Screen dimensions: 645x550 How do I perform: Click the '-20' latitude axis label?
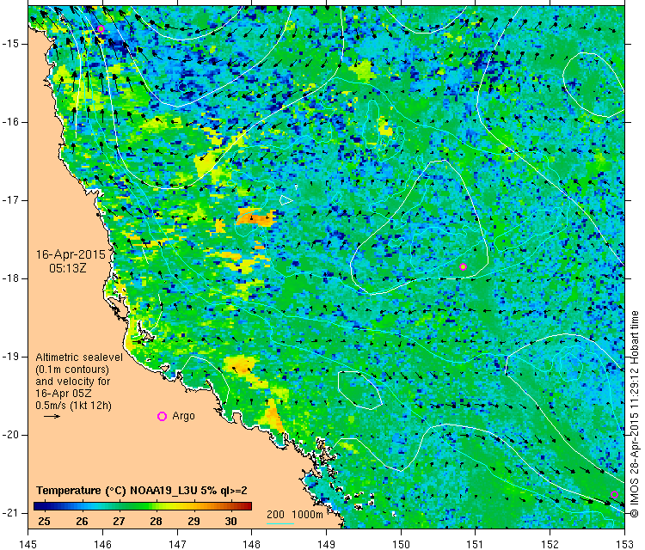tap(9, 435)
